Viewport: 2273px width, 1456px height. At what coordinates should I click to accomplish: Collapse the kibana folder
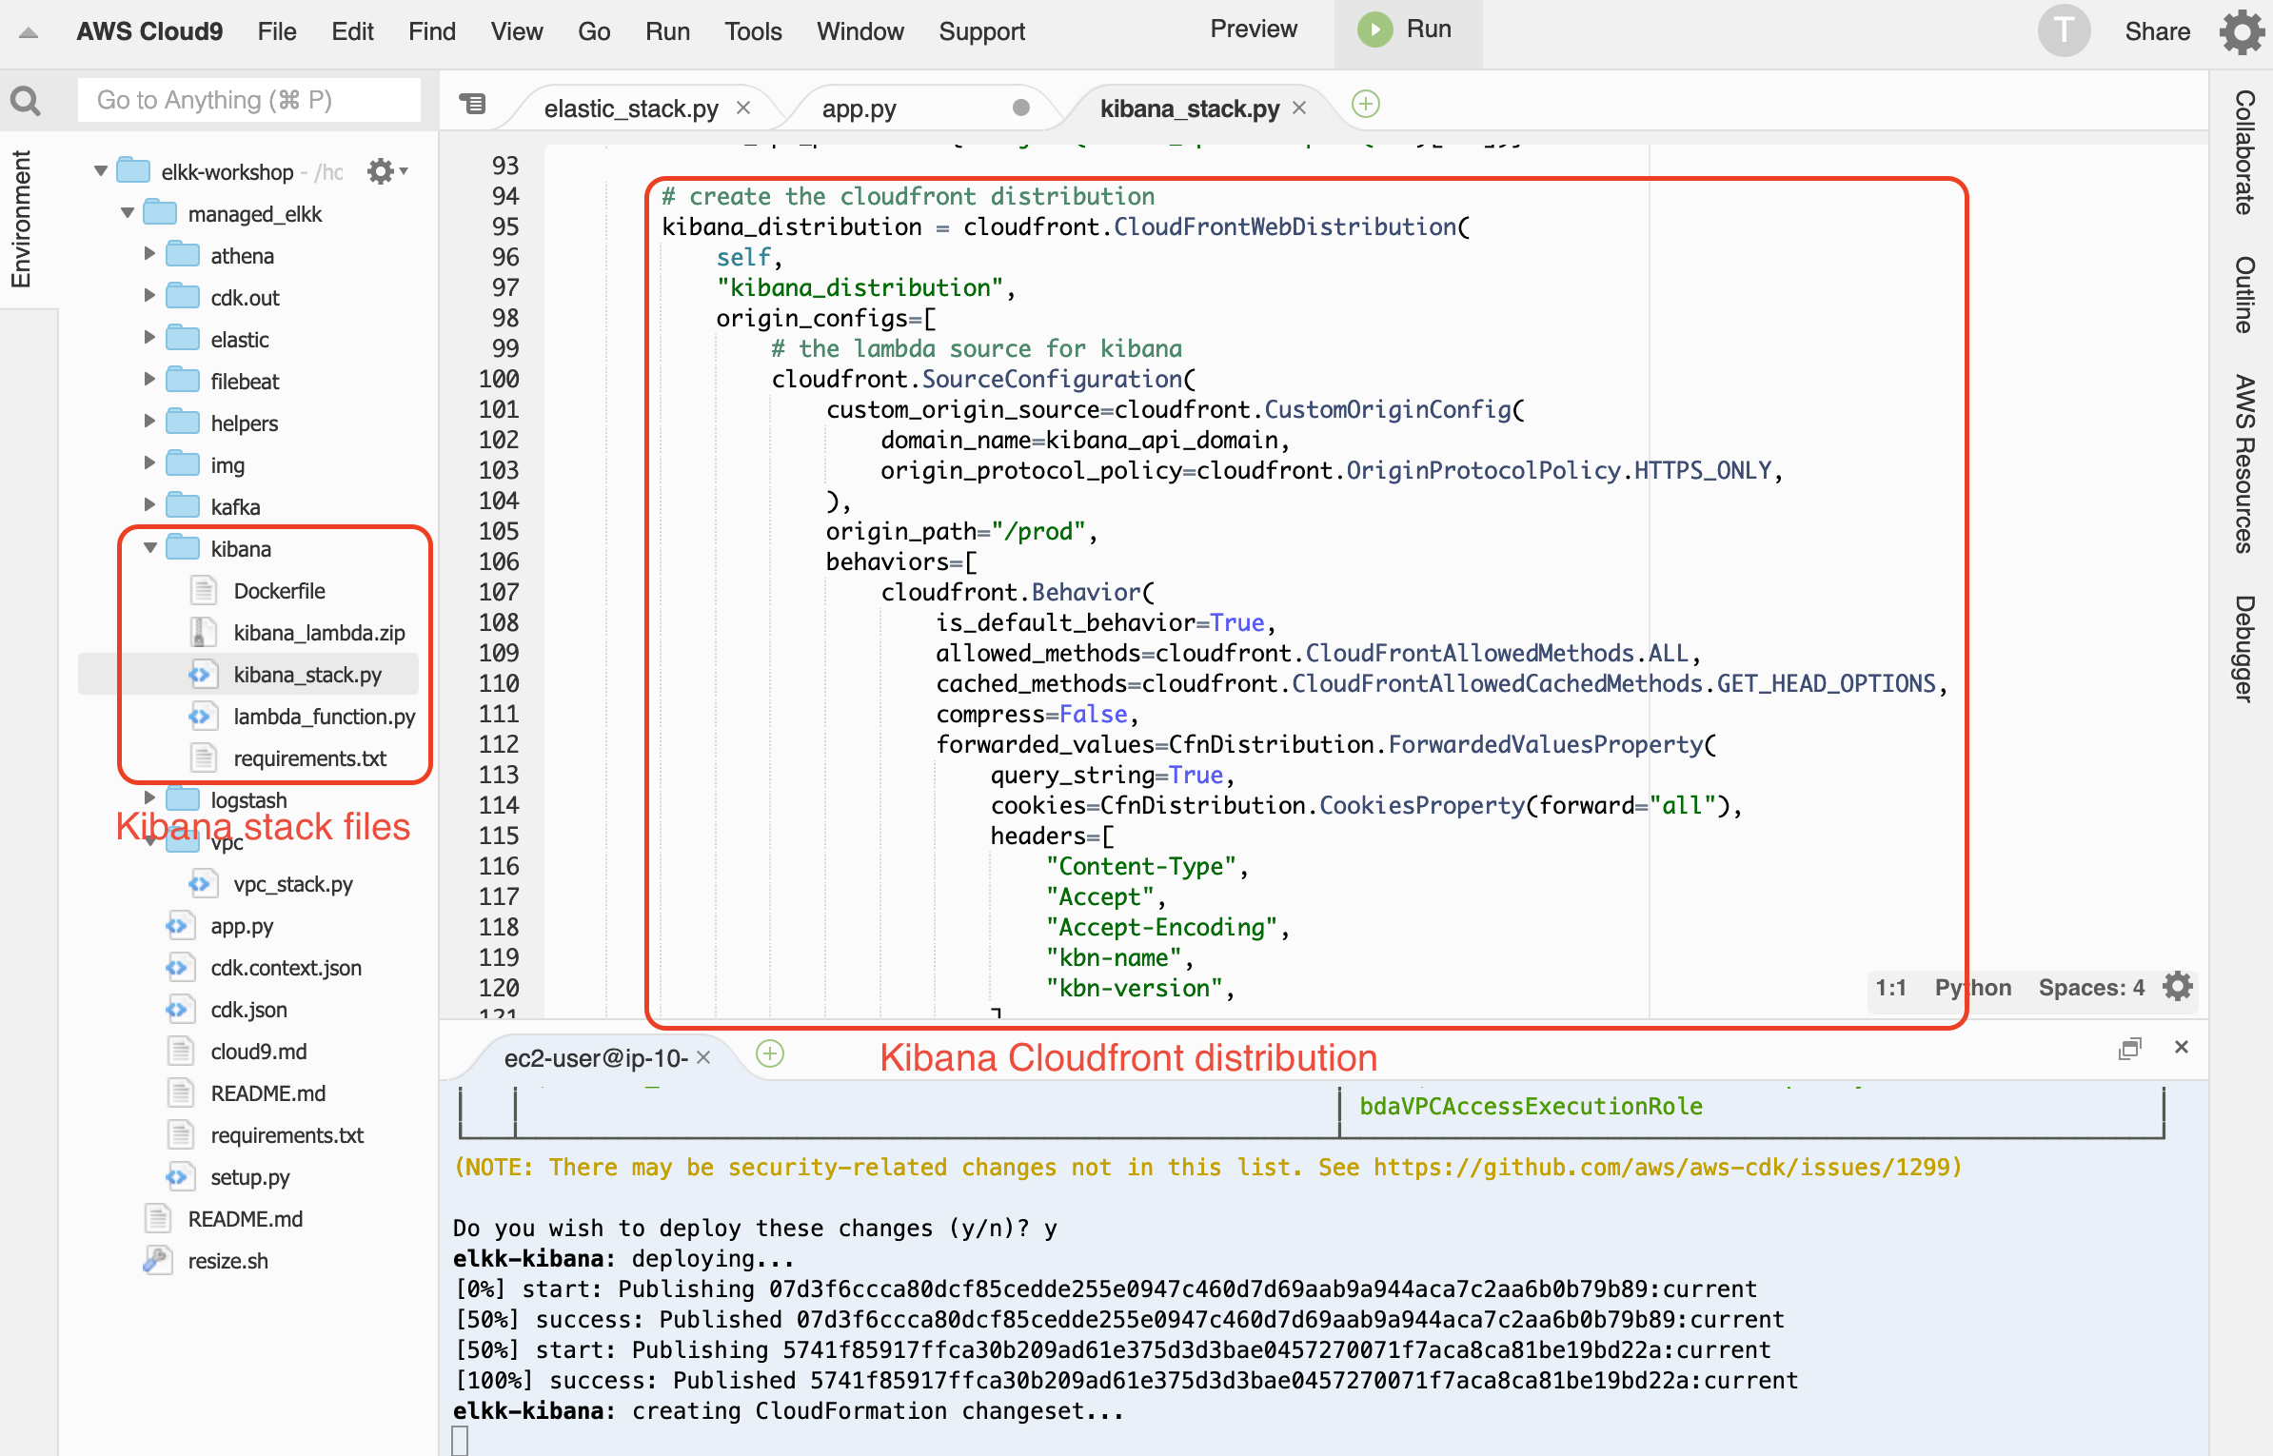tap(149, 548)
